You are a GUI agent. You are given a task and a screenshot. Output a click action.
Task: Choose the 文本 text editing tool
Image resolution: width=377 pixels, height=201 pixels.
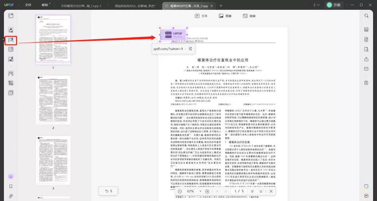tap(201, 16)
